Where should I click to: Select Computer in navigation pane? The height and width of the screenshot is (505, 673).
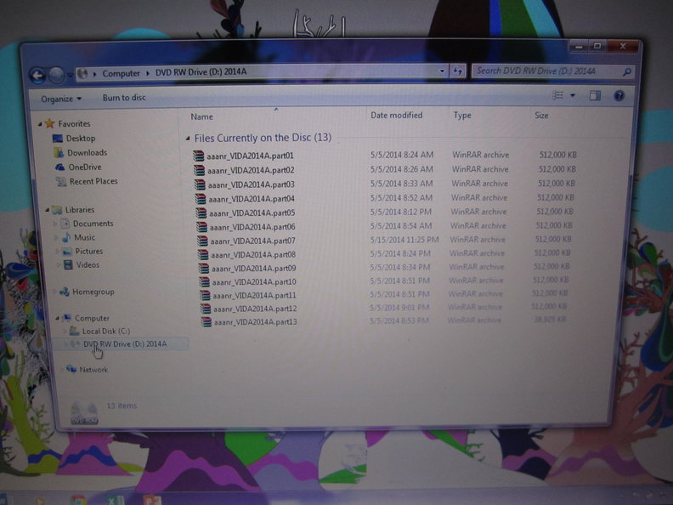pyautogui.click(x=92, y=318)
